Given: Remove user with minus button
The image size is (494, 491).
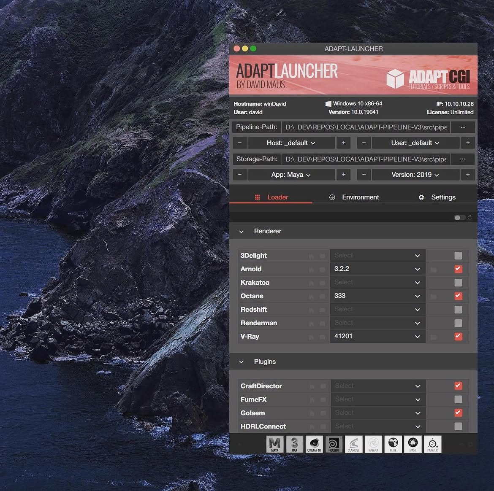Looking at the screenshot, I should tap(364, 143).
